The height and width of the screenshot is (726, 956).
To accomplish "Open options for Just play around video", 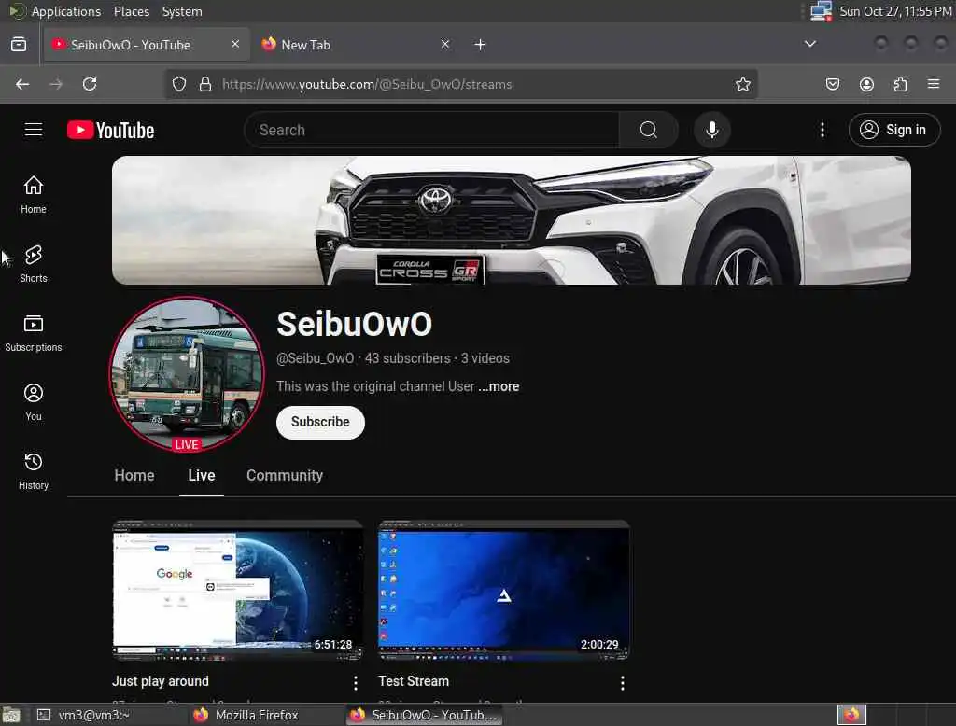I will click(356, 683).
